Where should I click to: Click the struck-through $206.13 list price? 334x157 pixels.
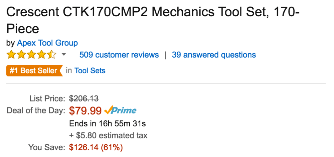pyautogui.click(x=83, y=98)
